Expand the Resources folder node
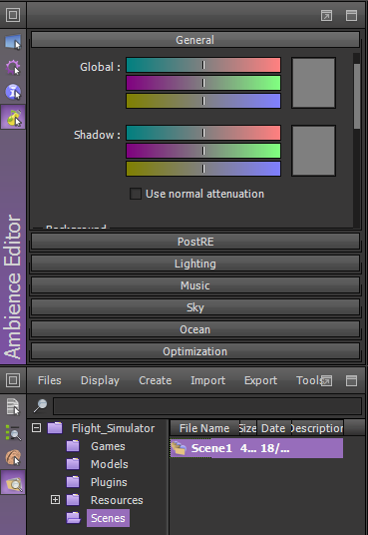The height and width of the screenshot is (535, 368). tap(55, 500)
